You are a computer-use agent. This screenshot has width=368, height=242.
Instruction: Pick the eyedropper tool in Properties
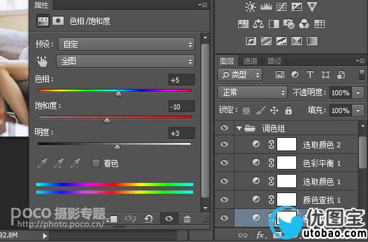(x=42, y=163)
